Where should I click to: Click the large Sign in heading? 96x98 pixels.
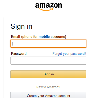(x=22, y=26)
